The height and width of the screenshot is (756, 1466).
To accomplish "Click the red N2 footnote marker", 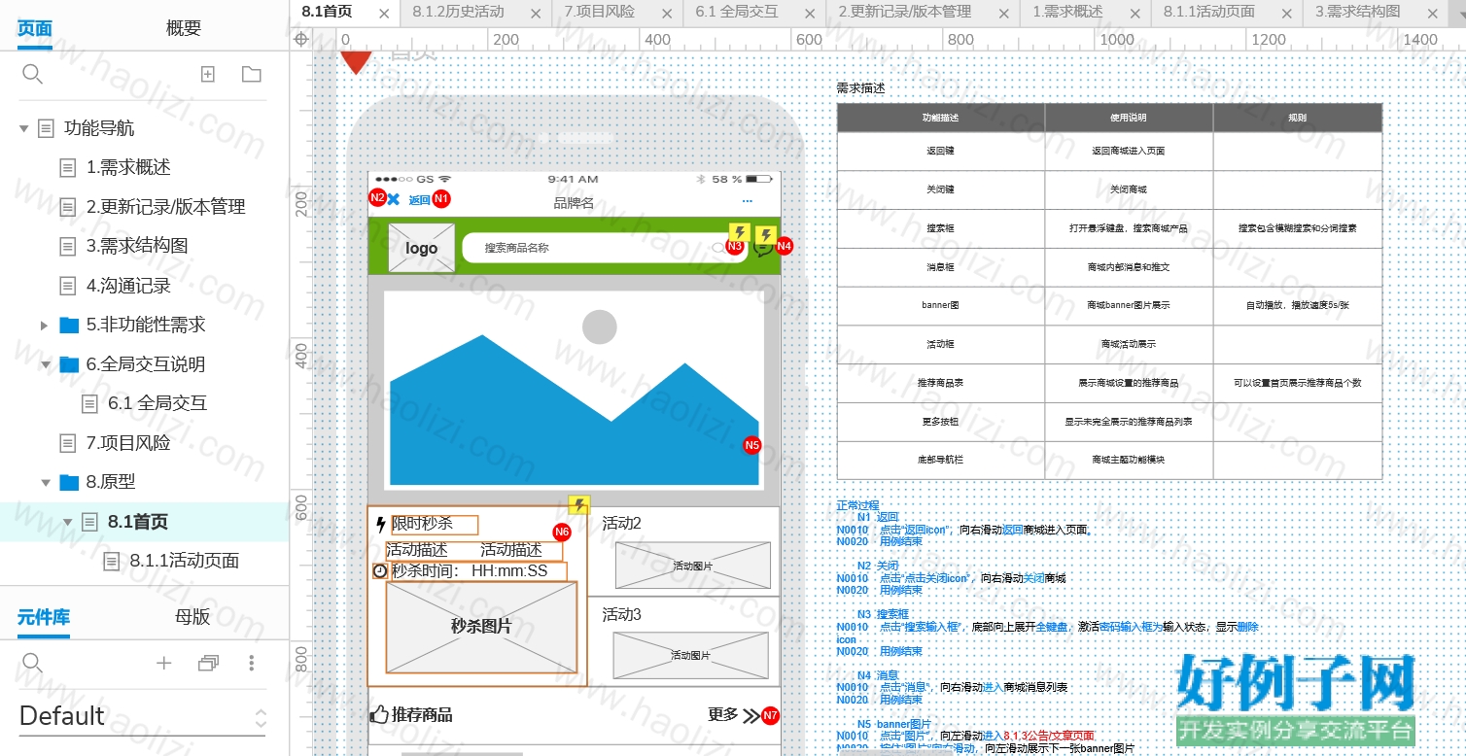I will (x=377, y=197).
